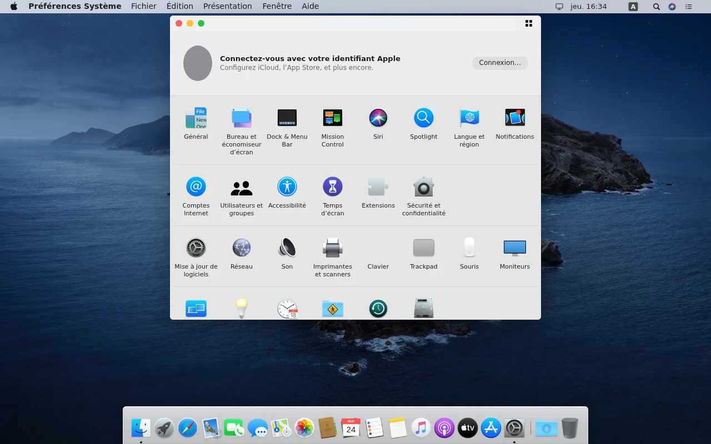Open the App Store from the Dock
Image resolution: width=711 pixels, height=444 pixels.
[x=491, y=428]
